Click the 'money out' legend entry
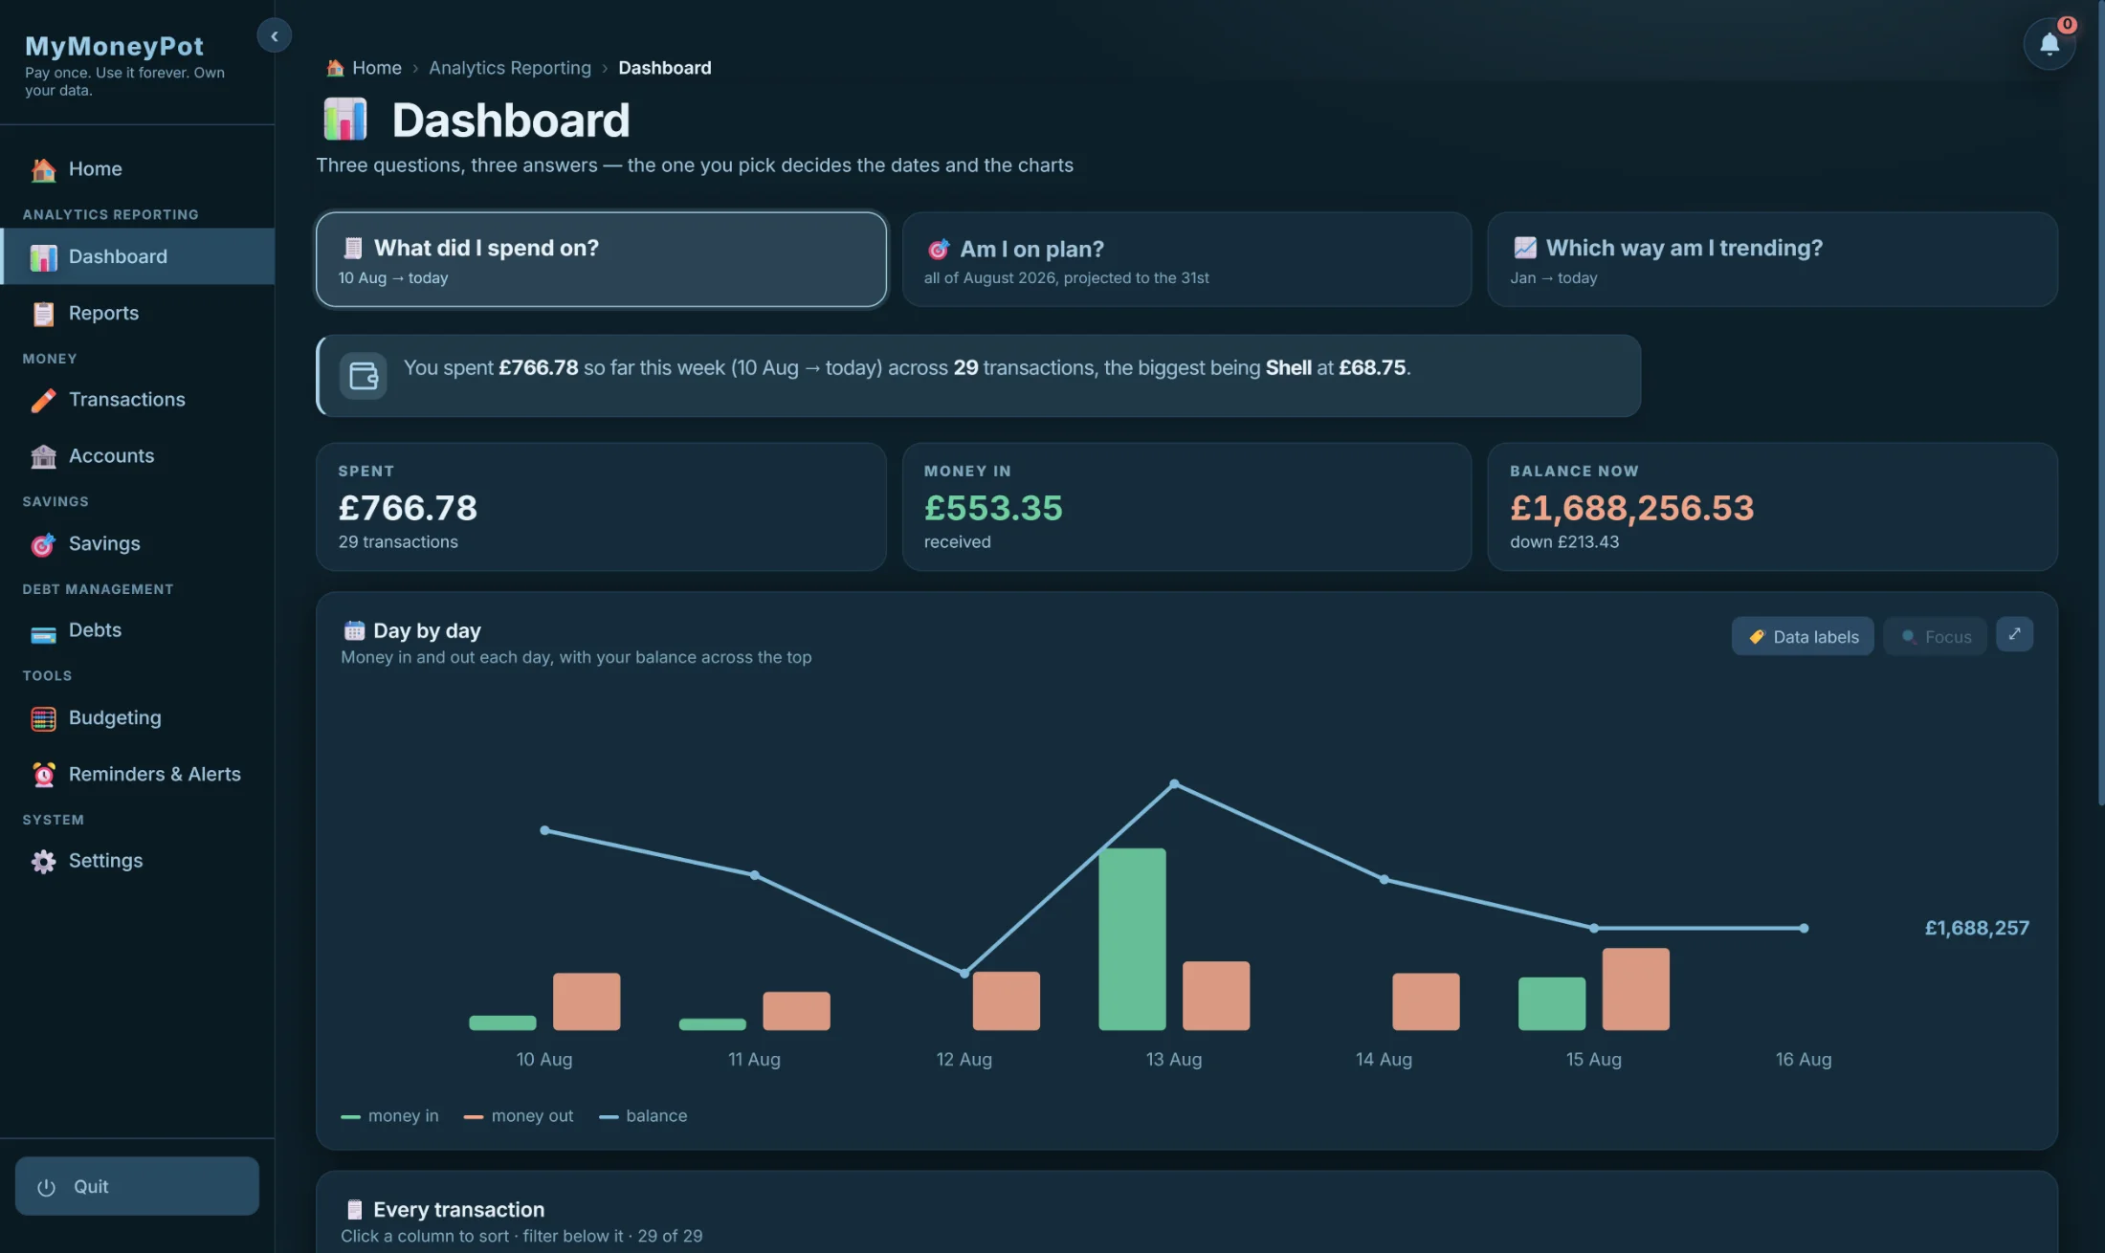2105x1253 pixels. click(519, 1116)
